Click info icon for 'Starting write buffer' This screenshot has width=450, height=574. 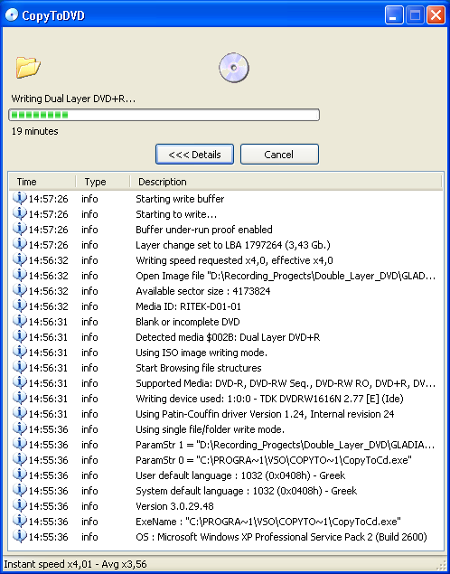pyautogui.click(x=19, y=198)
